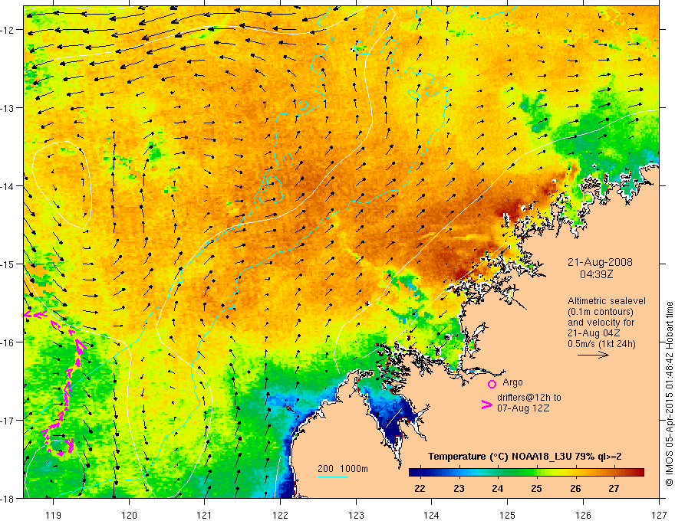The height and width of the screenshot is (521, 675).
Task: Click the colorbar tick label 26
Action: (x=575, y=488)
